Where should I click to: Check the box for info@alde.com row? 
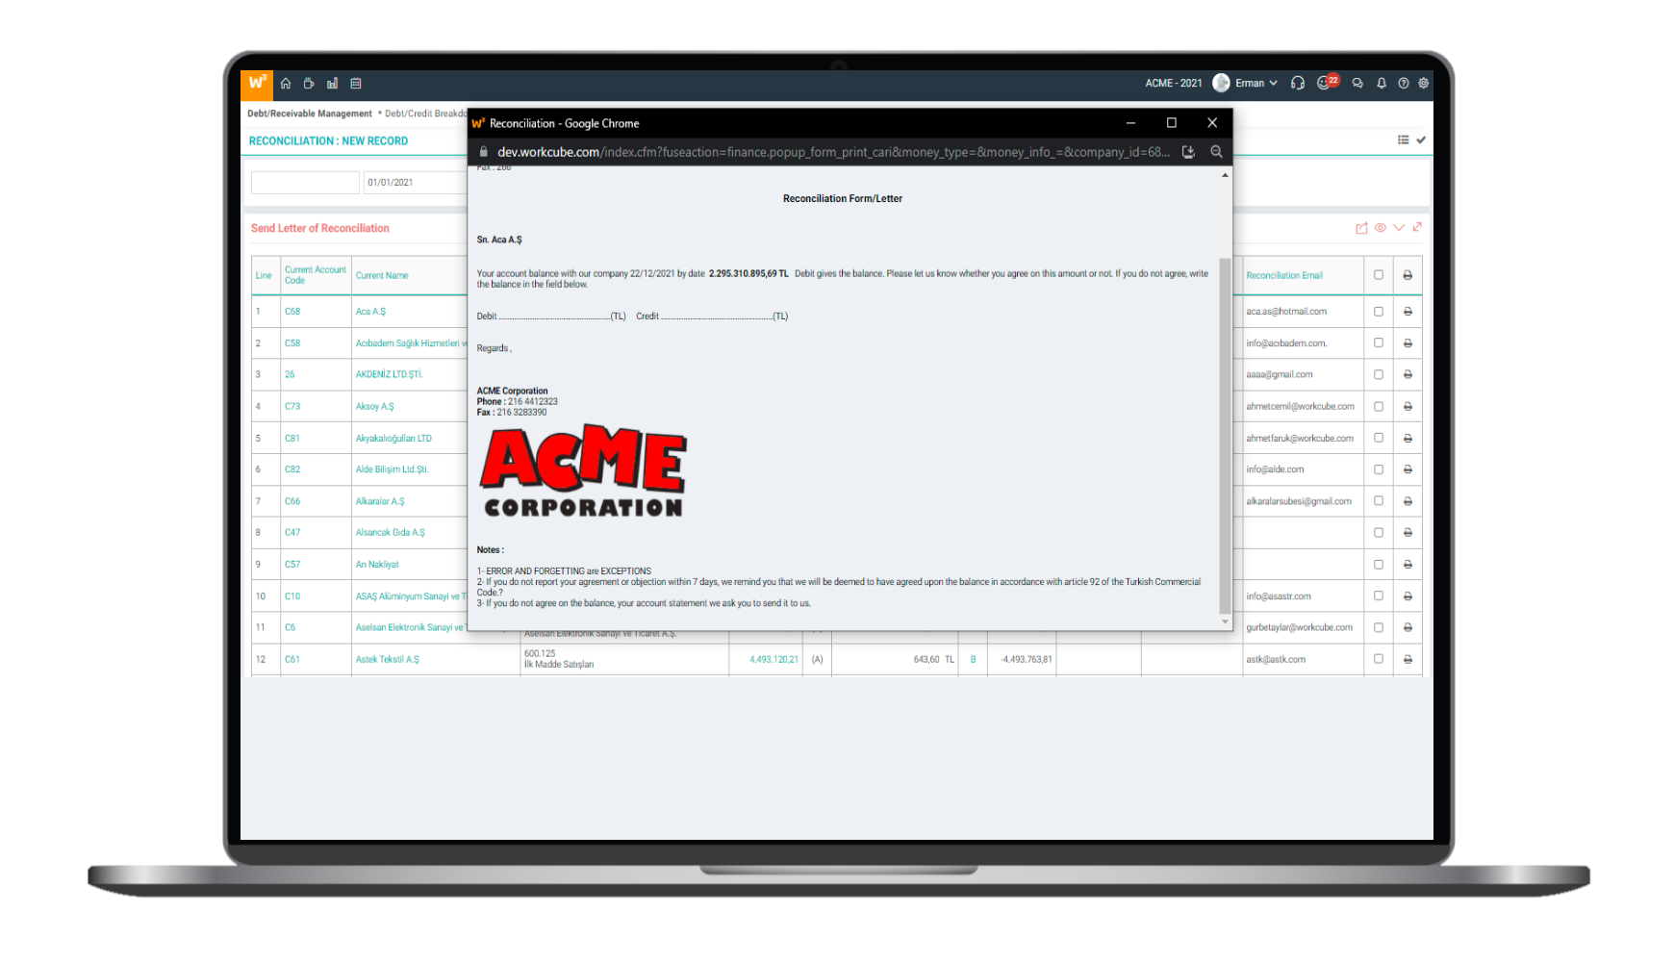point(1379,469)
